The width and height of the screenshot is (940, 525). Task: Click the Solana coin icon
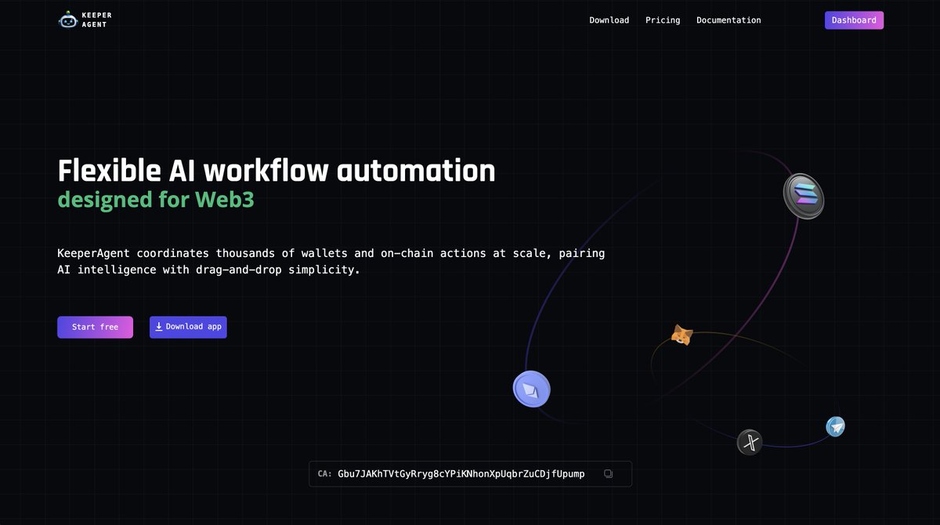804,195
